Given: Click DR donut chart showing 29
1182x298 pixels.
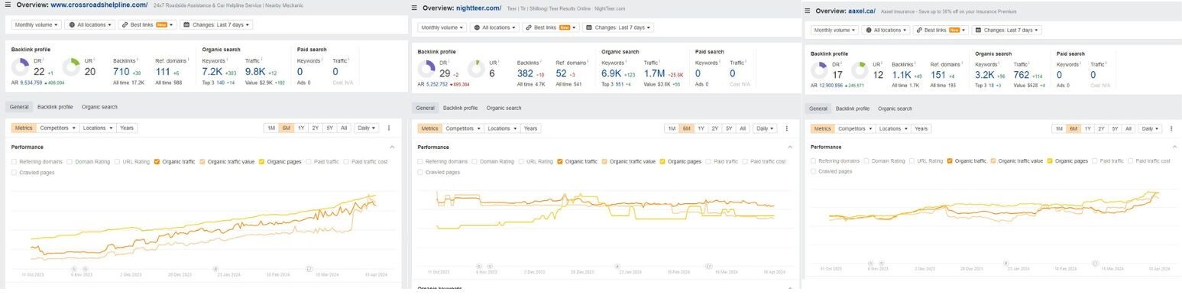Looking at the screenshot, I should 426,70.
